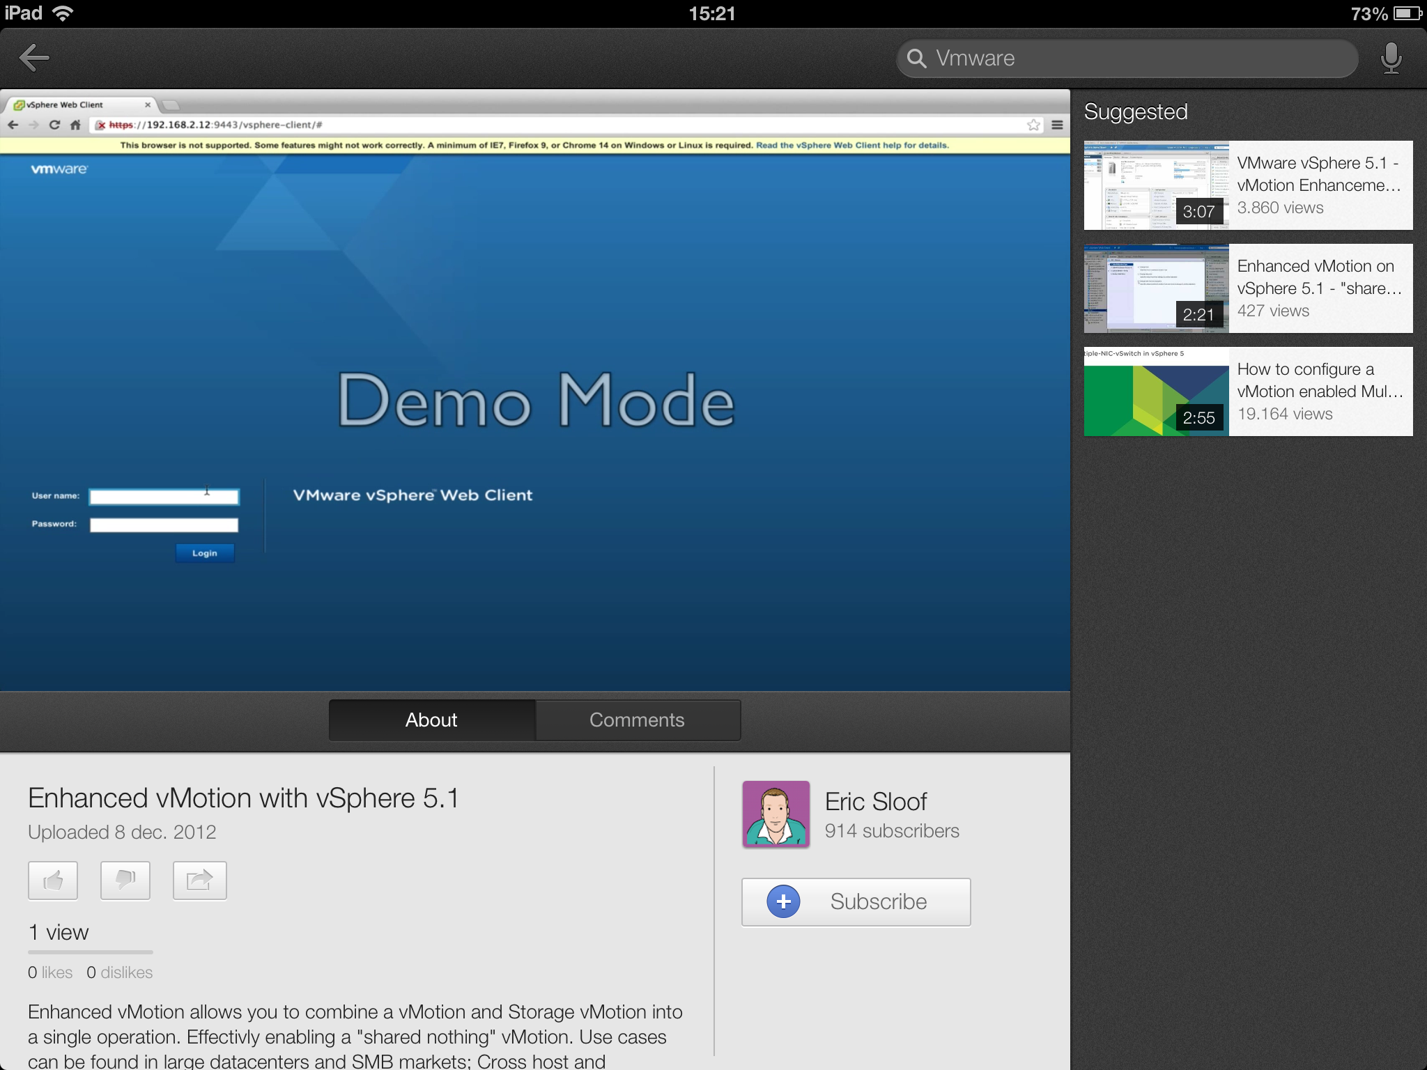
Task: Click the likes dislikes ratio bar
Action: pos(91,952)
